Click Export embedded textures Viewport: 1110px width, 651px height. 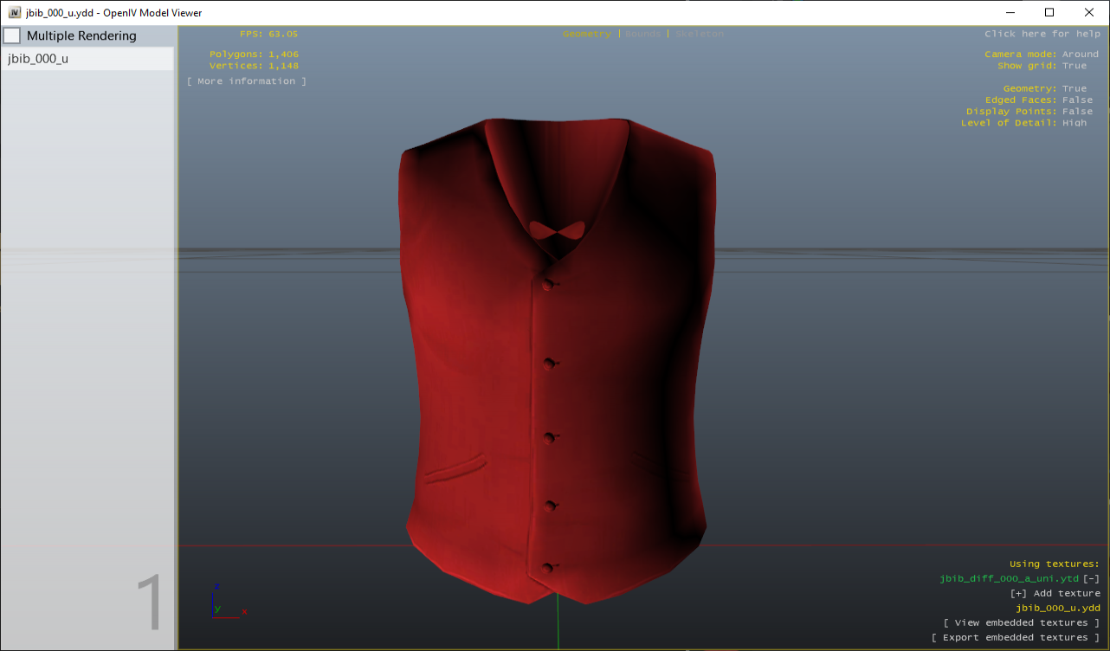coord(1015,638)
